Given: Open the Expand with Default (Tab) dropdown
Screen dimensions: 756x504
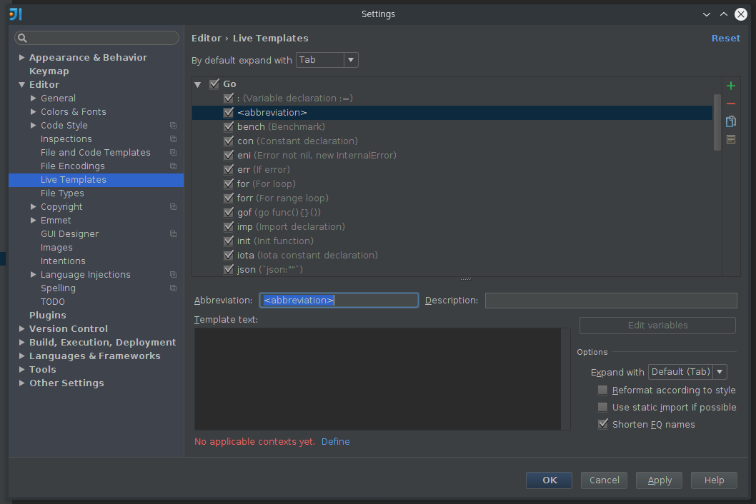Looking at the screenshot, I should tap(720, 371).
